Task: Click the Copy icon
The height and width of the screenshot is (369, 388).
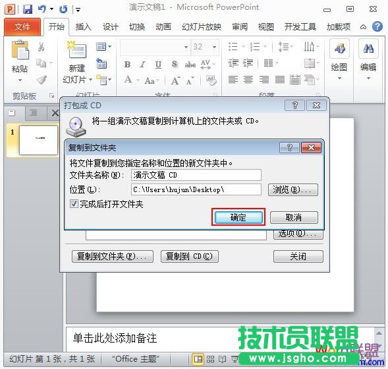Action: point(42,63)
